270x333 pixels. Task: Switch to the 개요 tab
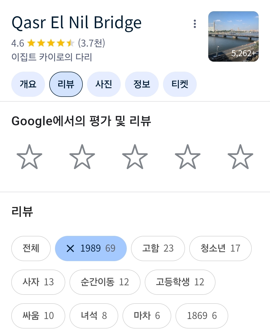click(x=28, y=84)
